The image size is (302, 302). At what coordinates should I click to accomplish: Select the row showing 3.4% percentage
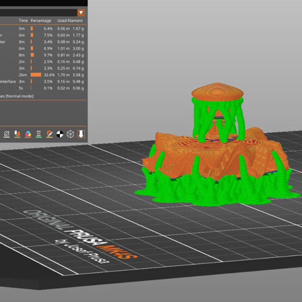(x=43, y=42)
